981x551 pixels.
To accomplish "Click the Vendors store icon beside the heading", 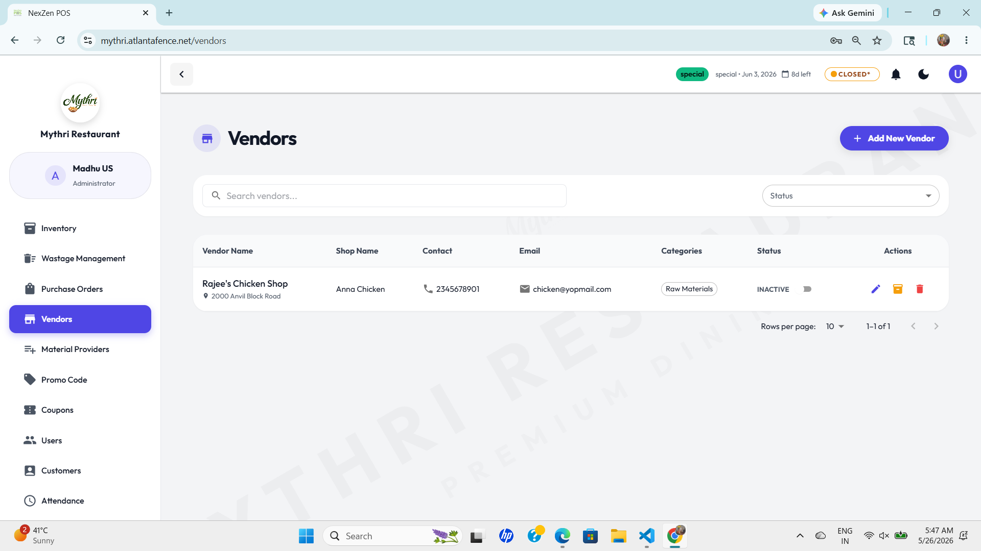I will click(x=207, y=138).
